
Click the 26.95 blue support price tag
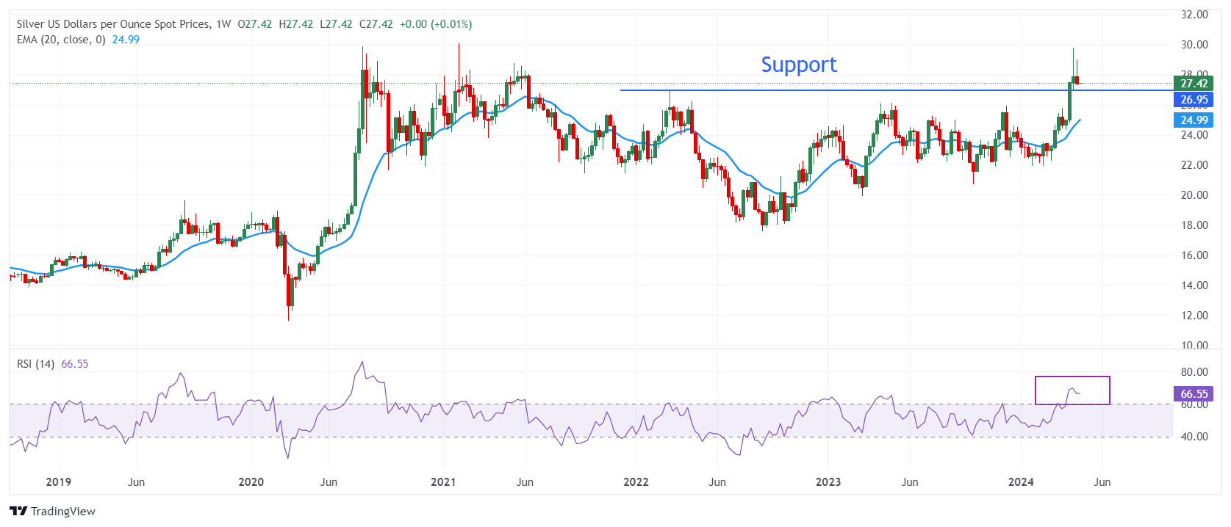[x=1194, y=100]
